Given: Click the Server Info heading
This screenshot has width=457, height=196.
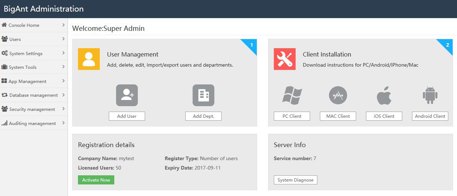Looking at the screenshot, I should pos(290,145).
